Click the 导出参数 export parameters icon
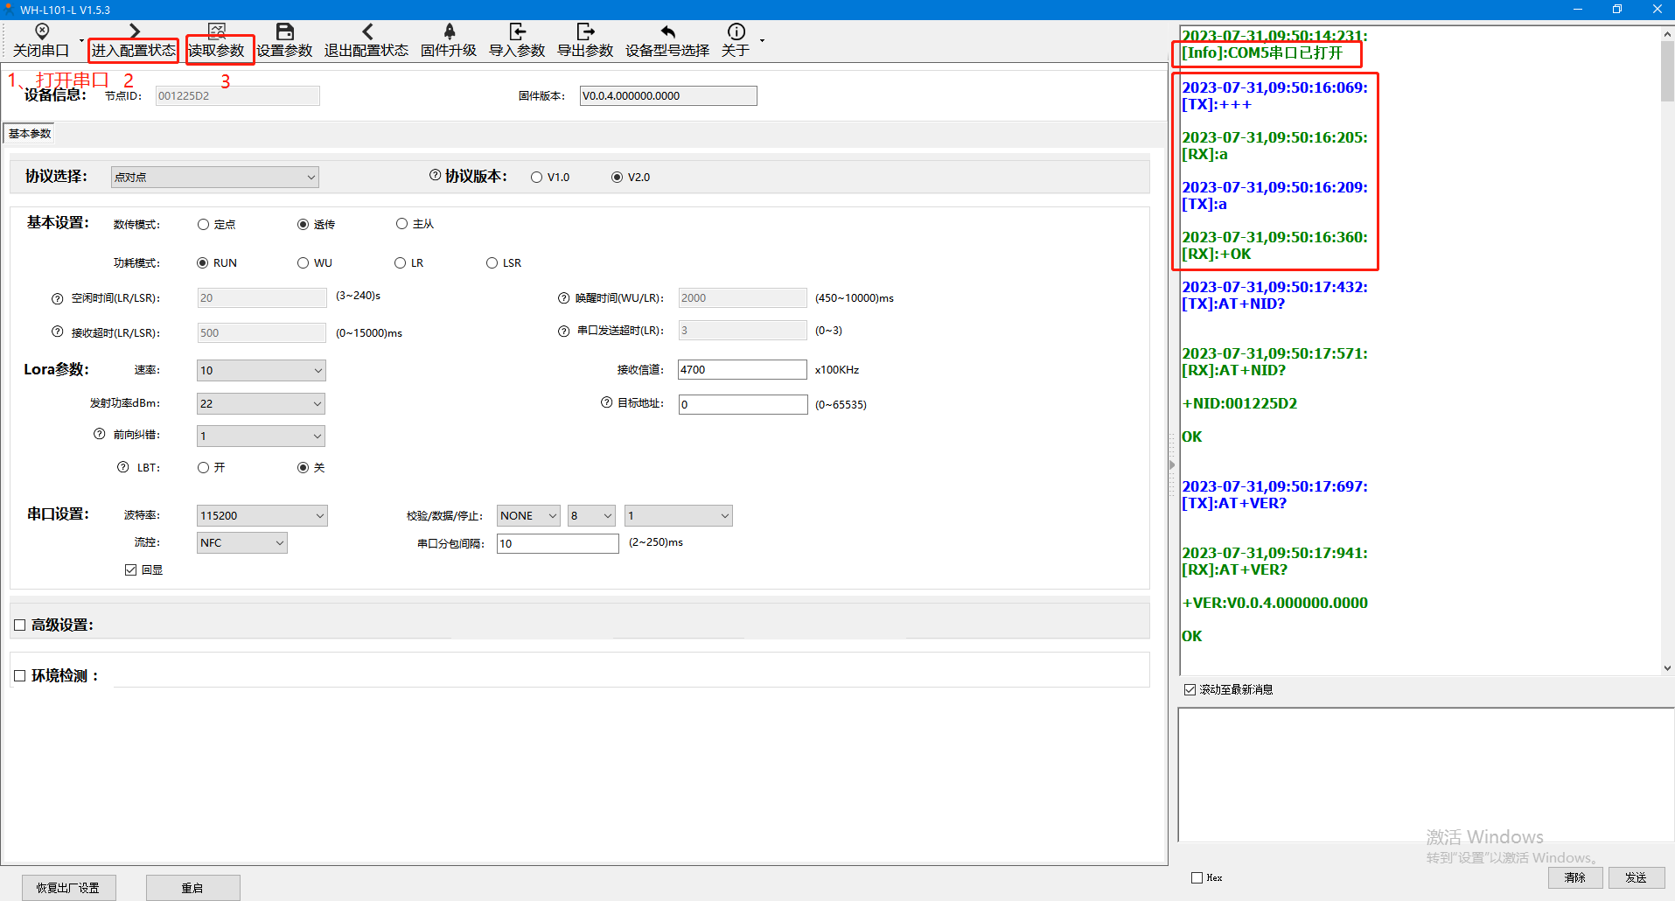1675x901 pixels. [585, 32]
